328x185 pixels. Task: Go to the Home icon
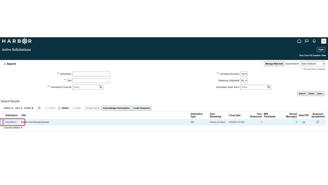[x=299, y=41]
